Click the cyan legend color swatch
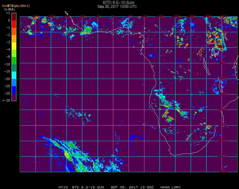This screenshot has height=189, width=239. [x=14, y=75]
